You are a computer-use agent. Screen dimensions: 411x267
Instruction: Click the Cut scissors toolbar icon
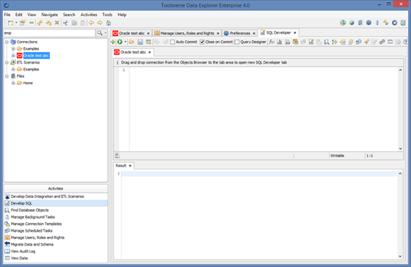click(65, 23)
